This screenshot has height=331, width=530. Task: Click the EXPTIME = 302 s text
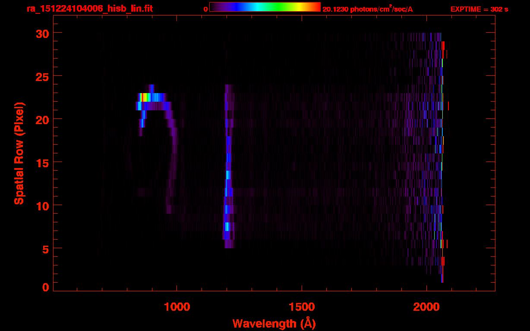(x=479, y=9)
